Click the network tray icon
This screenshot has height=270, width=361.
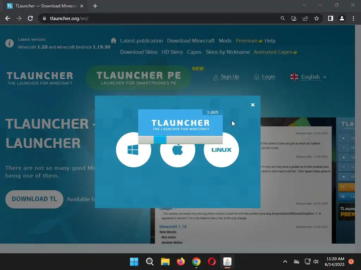307,262
